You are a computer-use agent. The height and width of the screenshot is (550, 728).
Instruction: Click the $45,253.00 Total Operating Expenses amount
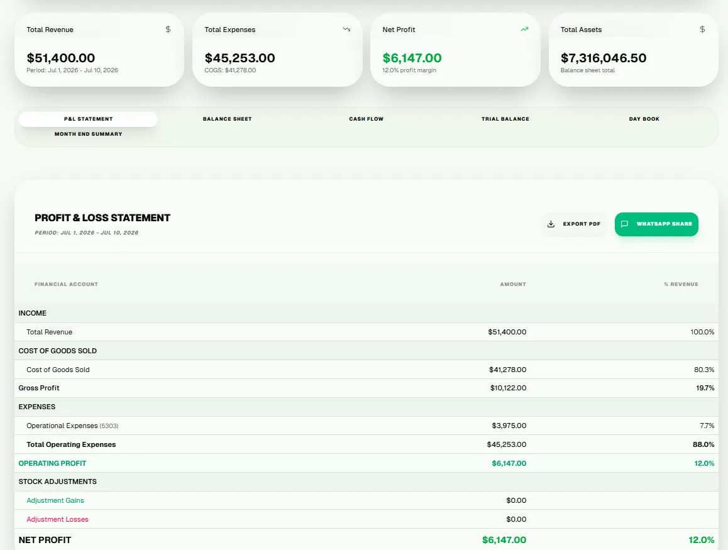click(x=507, y=444)
